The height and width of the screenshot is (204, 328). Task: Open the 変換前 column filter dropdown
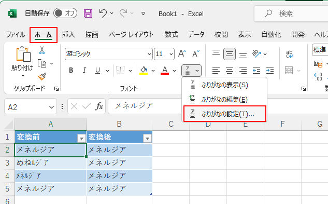(81, 139)
